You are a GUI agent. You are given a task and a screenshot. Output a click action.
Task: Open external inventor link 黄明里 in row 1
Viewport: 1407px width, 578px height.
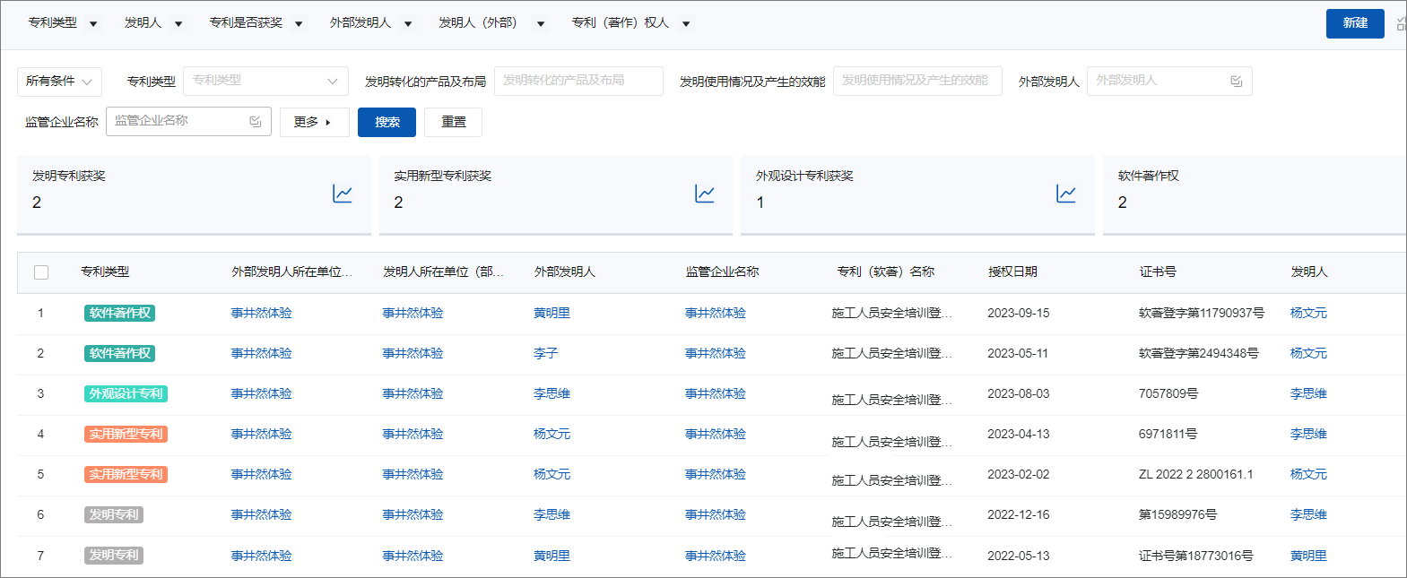tap(552, 313)
